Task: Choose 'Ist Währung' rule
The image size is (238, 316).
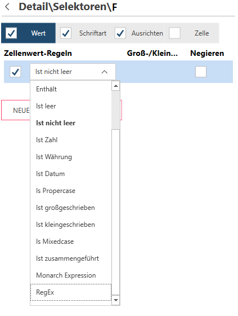Action: 71,157
